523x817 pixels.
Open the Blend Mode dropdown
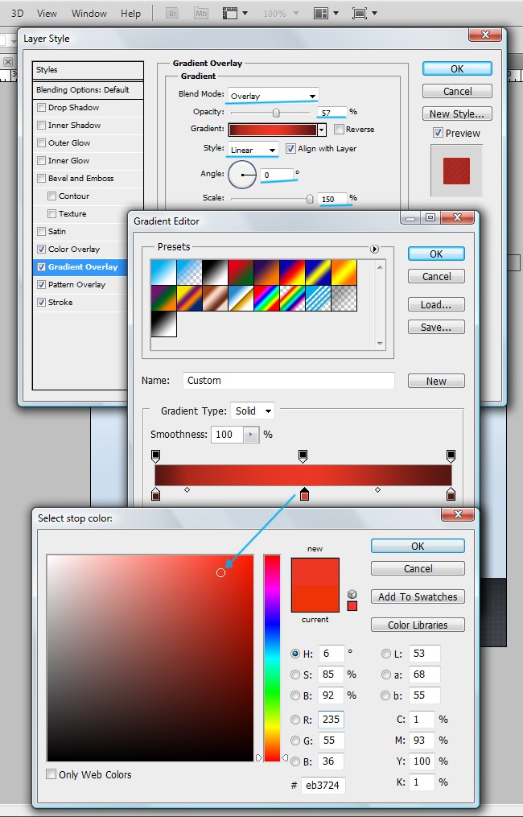click(273, 96)
